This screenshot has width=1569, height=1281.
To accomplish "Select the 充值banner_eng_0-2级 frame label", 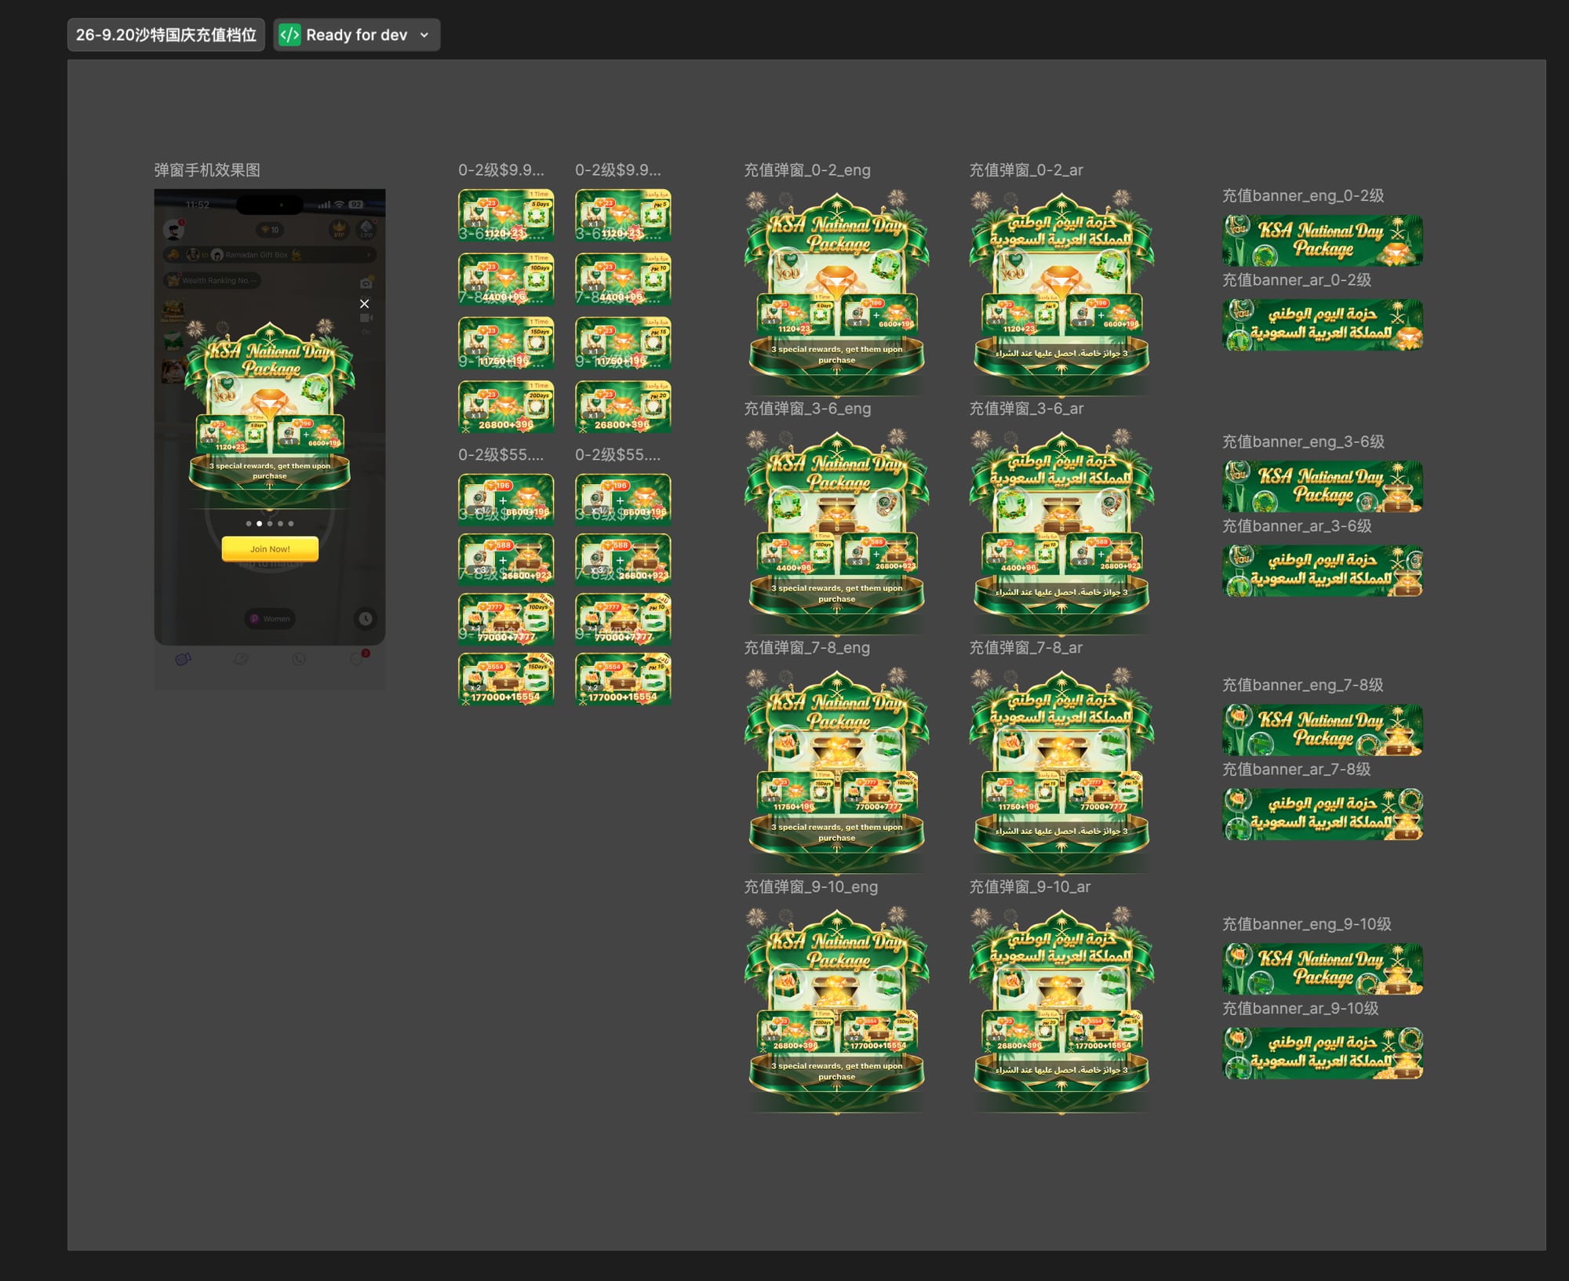I will (x=1303, y=196).
